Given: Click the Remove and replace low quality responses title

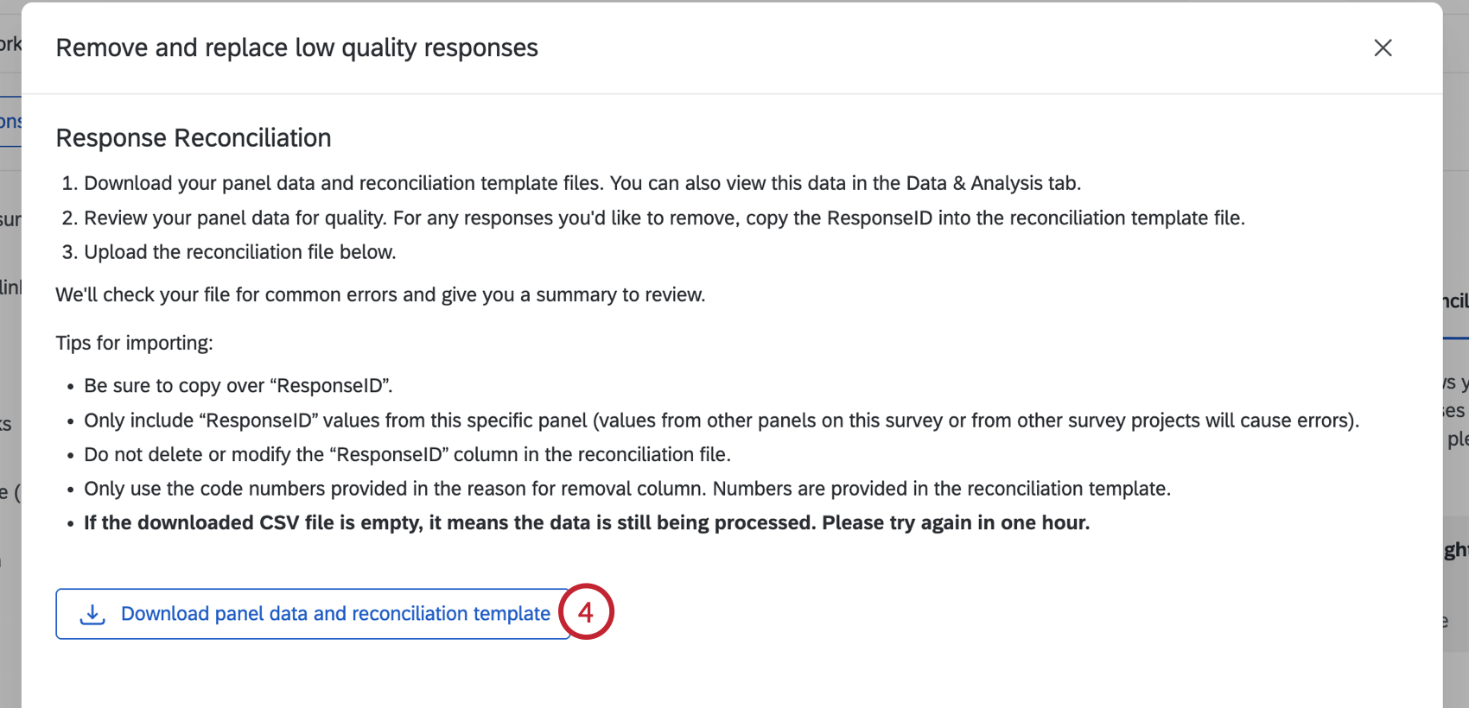Looking at the screenshot, I should click(x=296, y=47).
